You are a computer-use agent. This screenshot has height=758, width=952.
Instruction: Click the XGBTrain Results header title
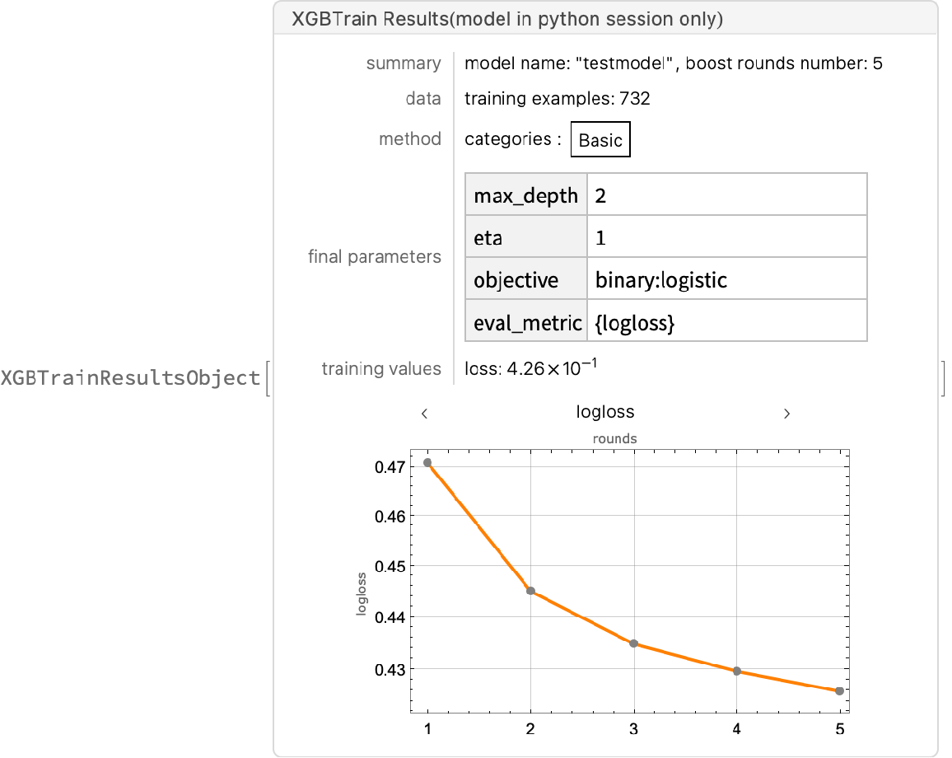click(506, 20)
